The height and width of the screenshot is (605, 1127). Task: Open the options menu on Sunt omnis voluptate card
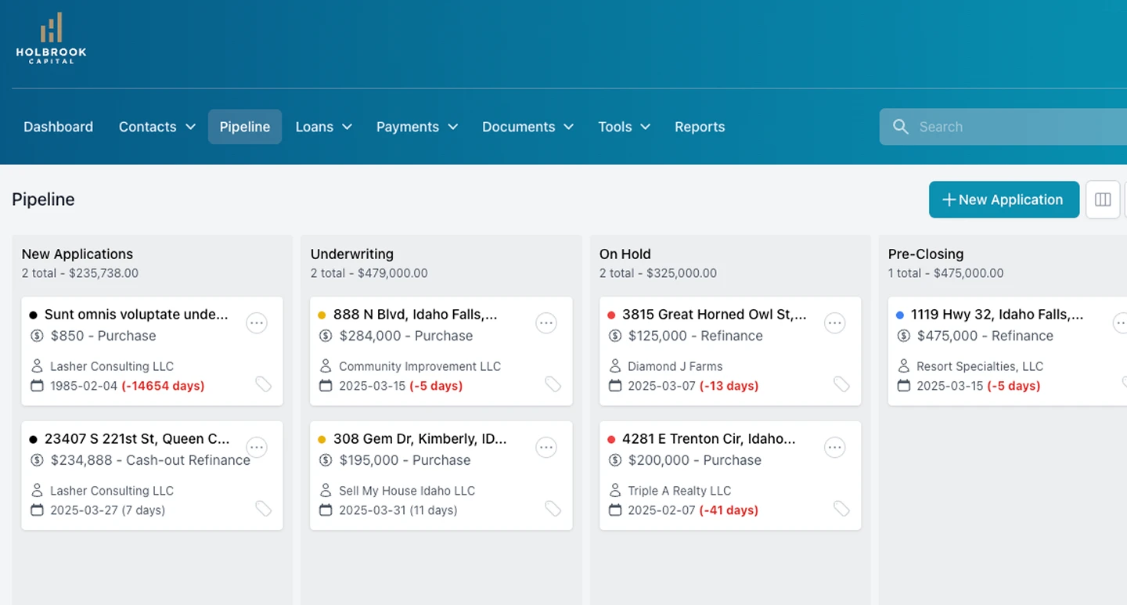[x=257, y=322]
